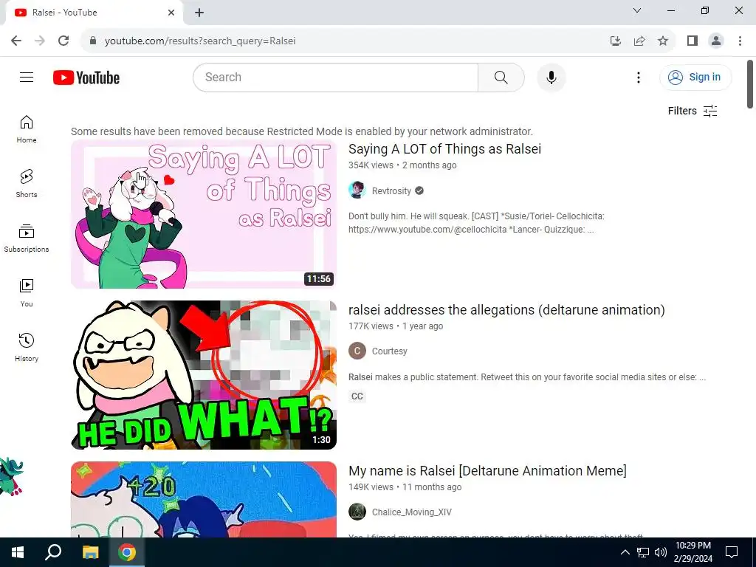
Task: Focus the YouTube Search input field
Action: click(x=336, y=77)
